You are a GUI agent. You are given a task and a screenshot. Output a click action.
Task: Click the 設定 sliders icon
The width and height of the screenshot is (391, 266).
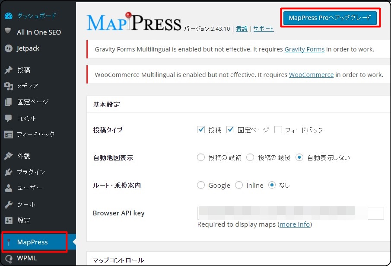[x=9, y=220]
